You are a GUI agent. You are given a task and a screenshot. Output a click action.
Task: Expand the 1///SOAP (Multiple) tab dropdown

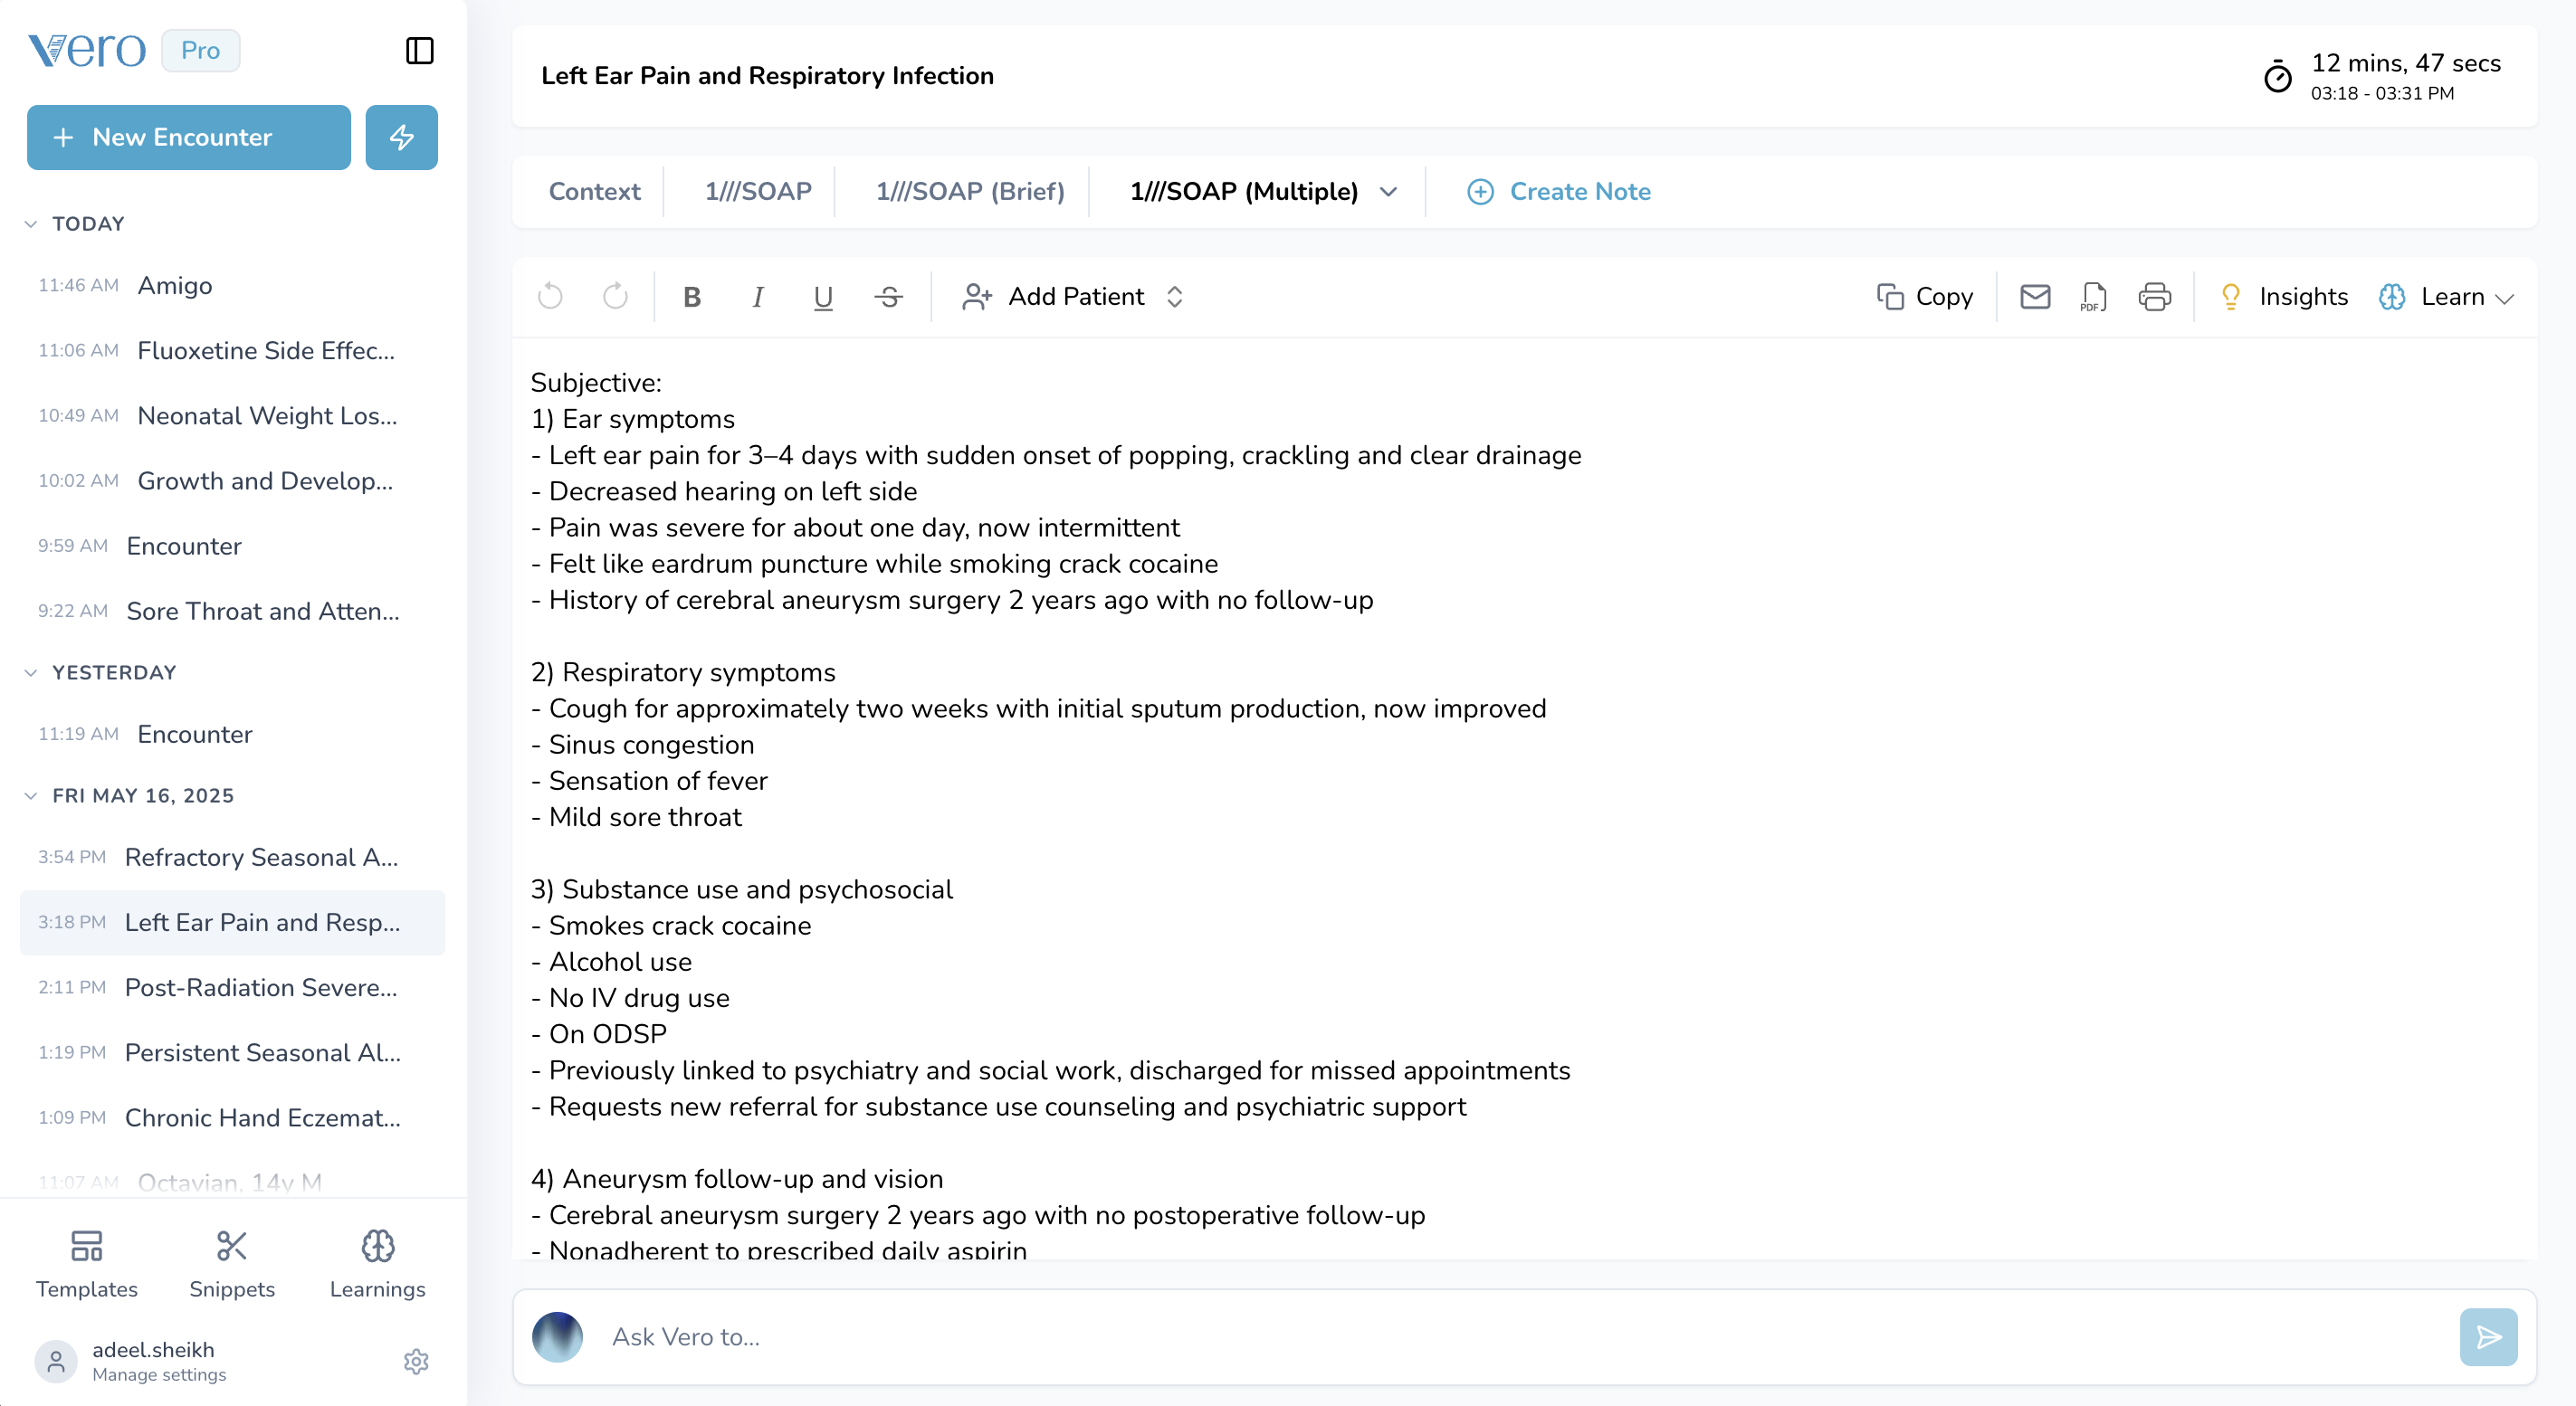click(1388, 191)
